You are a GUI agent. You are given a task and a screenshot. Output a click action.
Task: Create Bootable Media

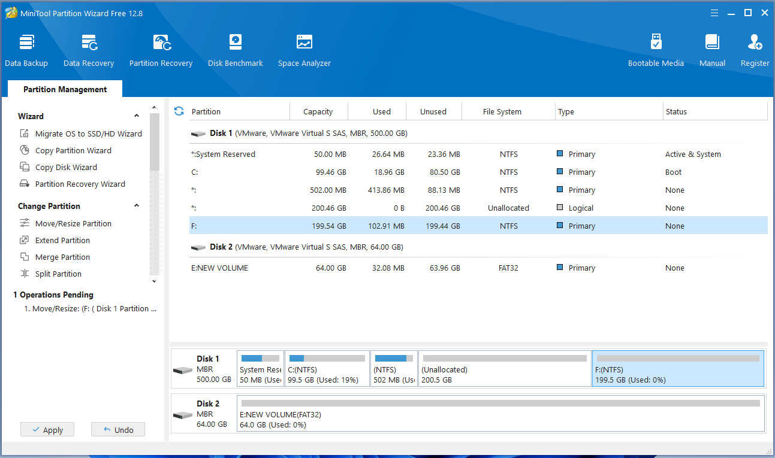[x=656, y=51]
